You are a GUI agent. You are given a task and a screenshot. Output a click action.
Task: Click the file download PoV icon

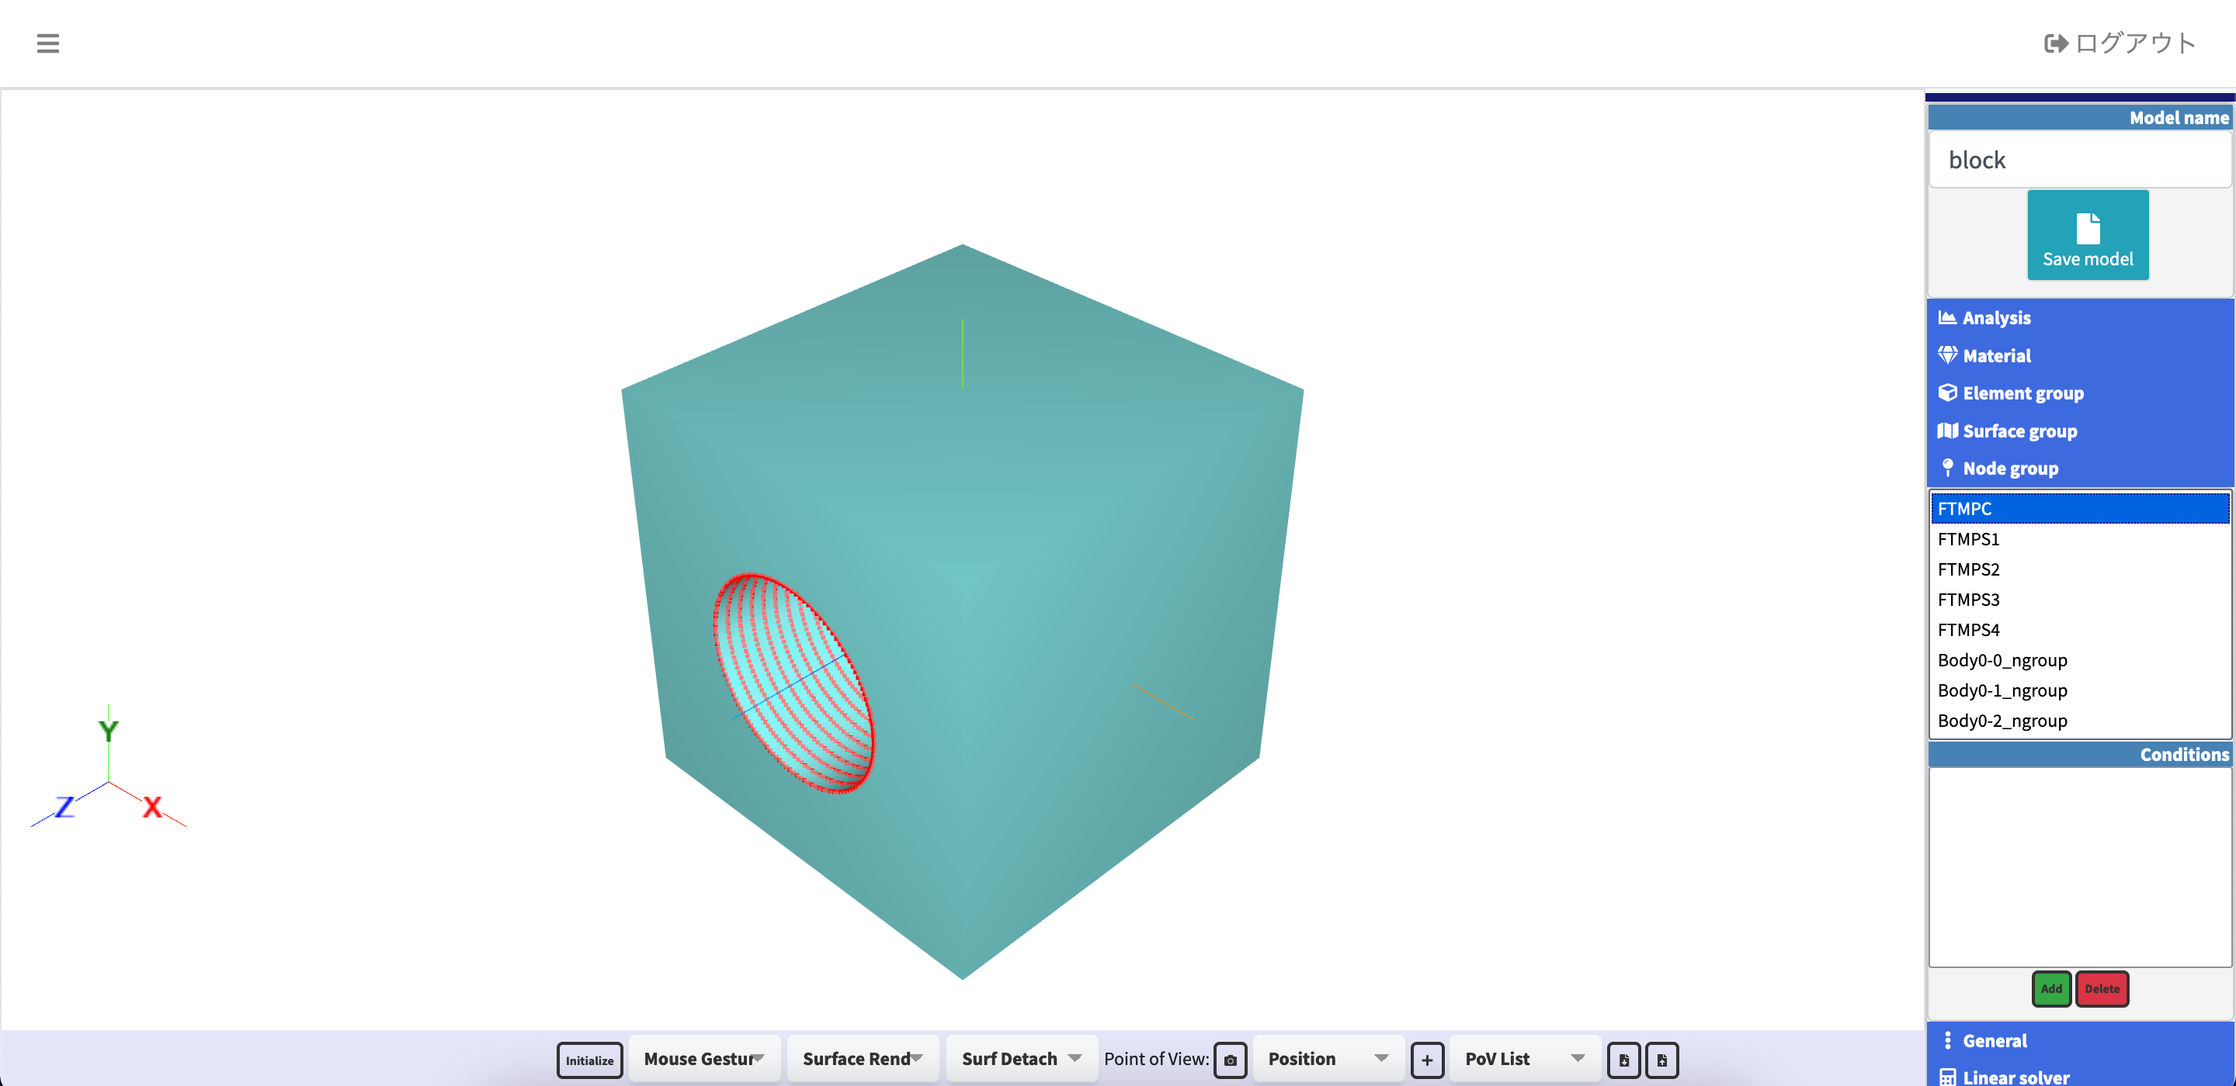point(1623,1059)
